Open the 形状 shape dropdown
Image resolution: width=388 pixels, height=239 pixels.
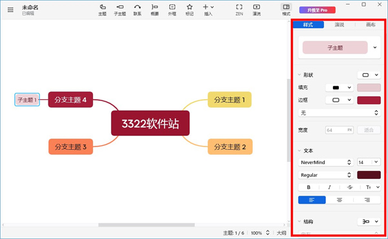[369, 75]
